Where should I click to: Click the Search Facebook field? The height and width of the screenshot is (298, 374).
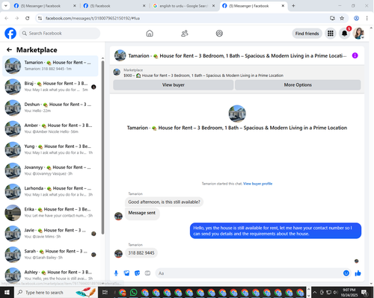pyautogui.click(x=60, y=34)
